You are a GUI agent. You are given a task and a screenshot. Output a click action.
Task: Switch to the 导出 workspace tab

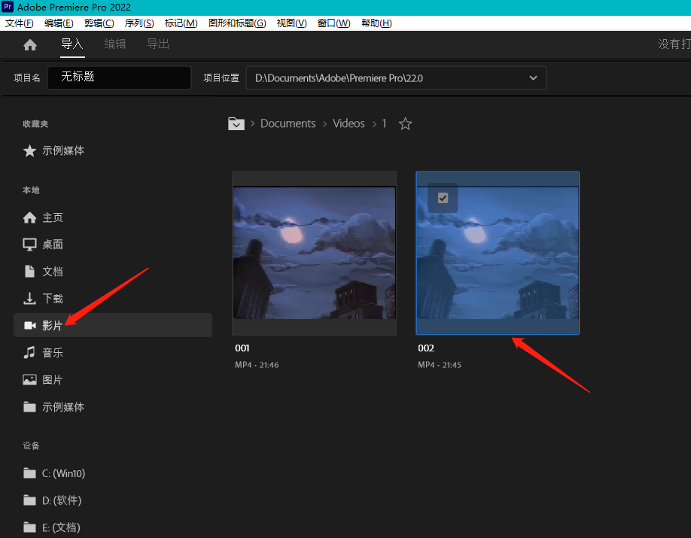tap(158, 44)
